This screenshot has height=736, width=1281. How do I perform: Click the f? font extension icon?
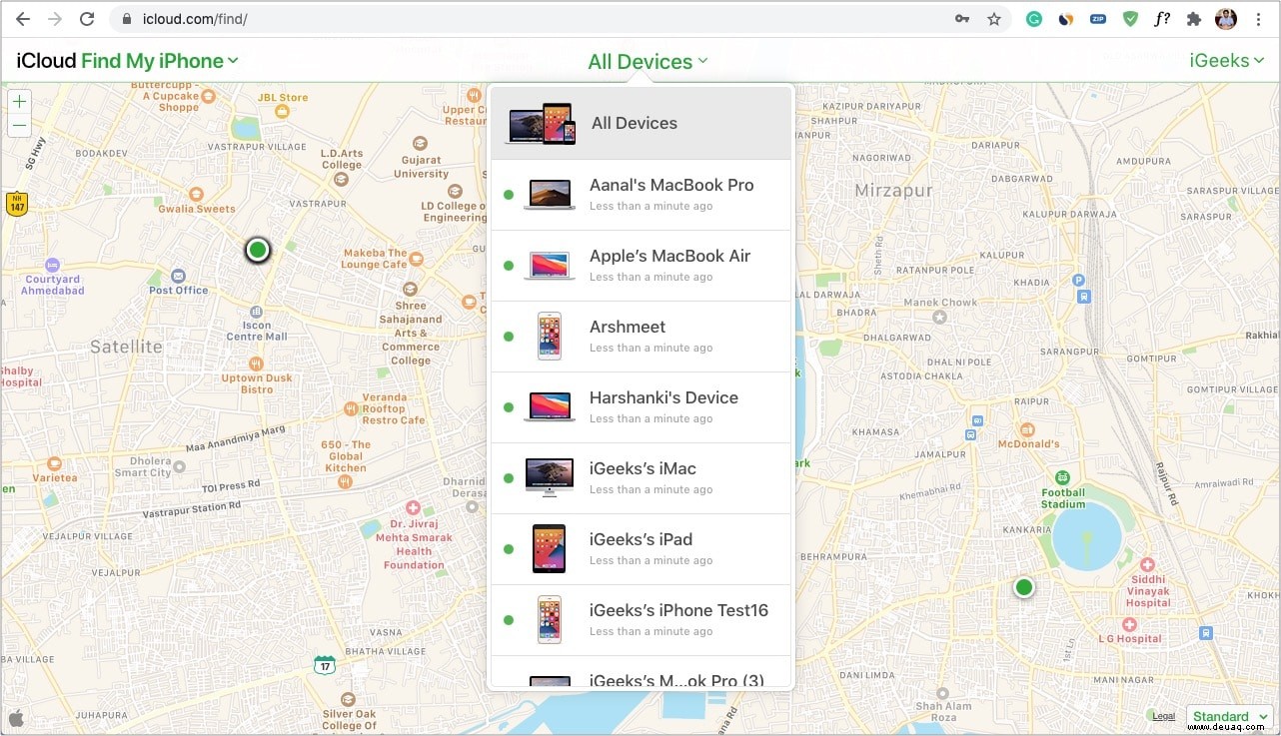[x=1161, y=19]
